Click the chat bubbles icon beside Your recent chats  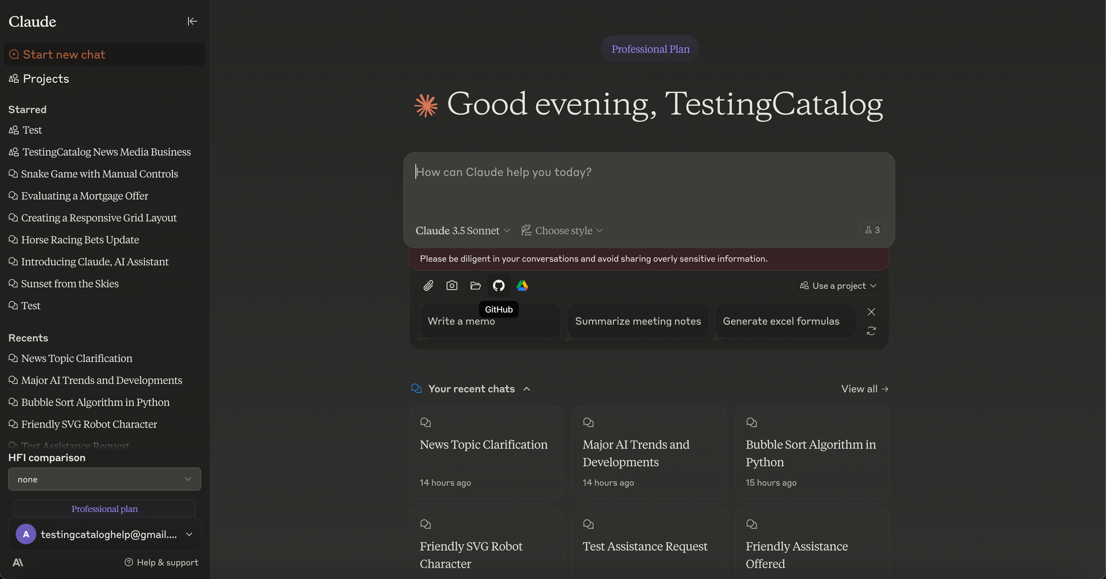417,389
